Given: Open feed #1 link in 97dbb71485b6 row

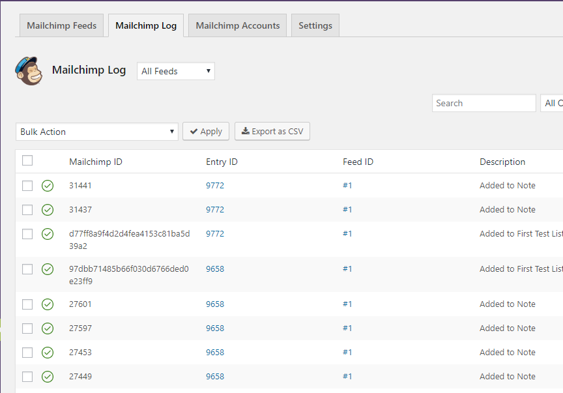Looking at the screenshot, I should (347, 269).
